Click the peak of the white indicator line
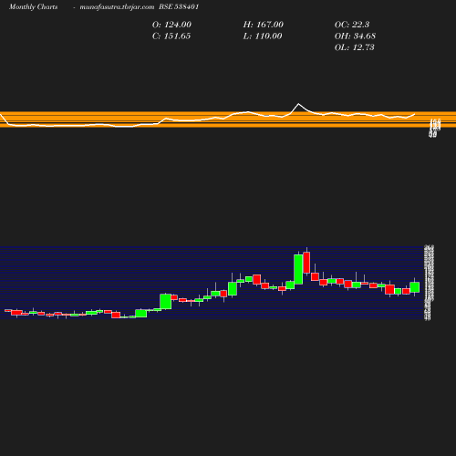The width and height of the screenshot is (456, 456). pyautogui.click(x=298, y=104)
